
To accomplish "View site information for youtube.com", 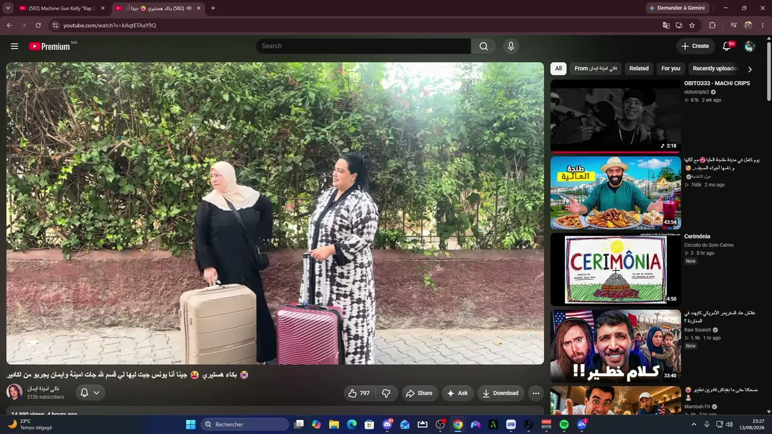I will 55,25.
